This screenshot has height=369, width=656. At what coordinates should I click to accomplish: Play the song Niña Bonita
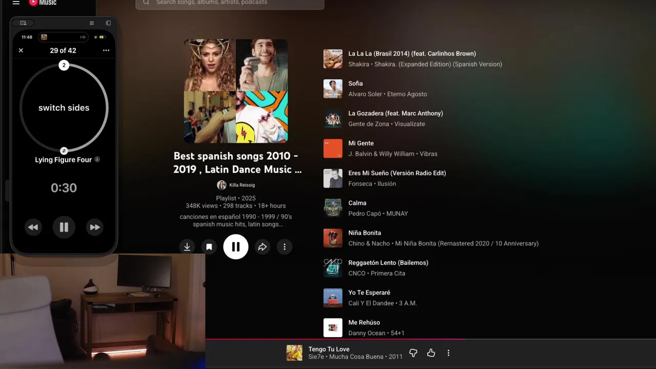365,233
